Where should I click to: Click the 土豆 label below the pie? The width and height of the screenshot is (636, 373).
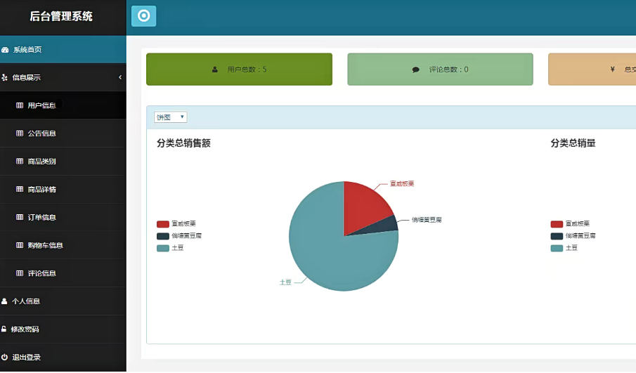(x=285, y=282)
